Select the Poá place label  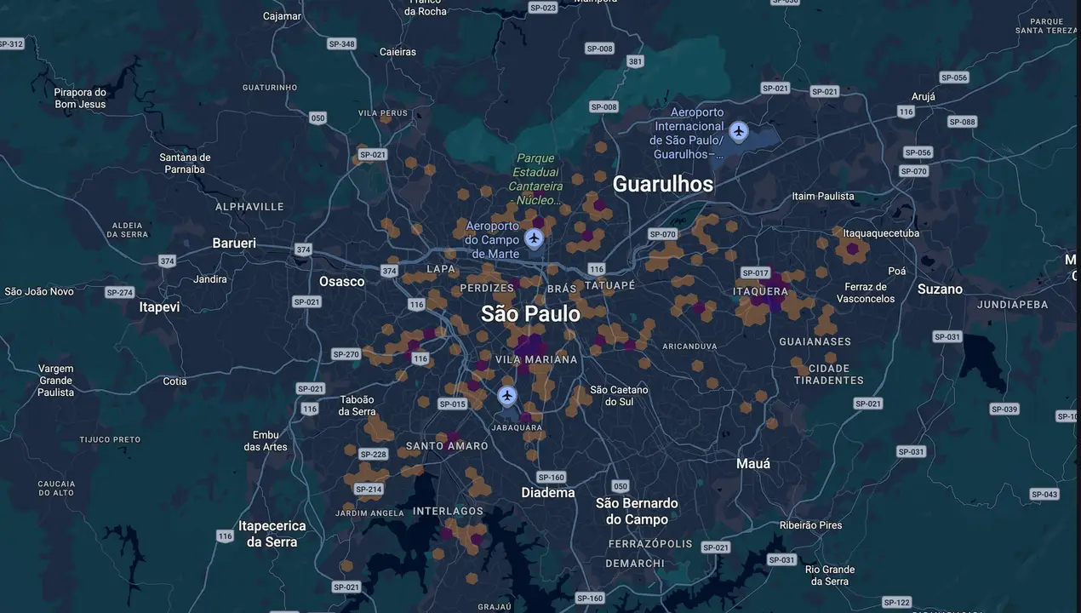tap(897, 272)
